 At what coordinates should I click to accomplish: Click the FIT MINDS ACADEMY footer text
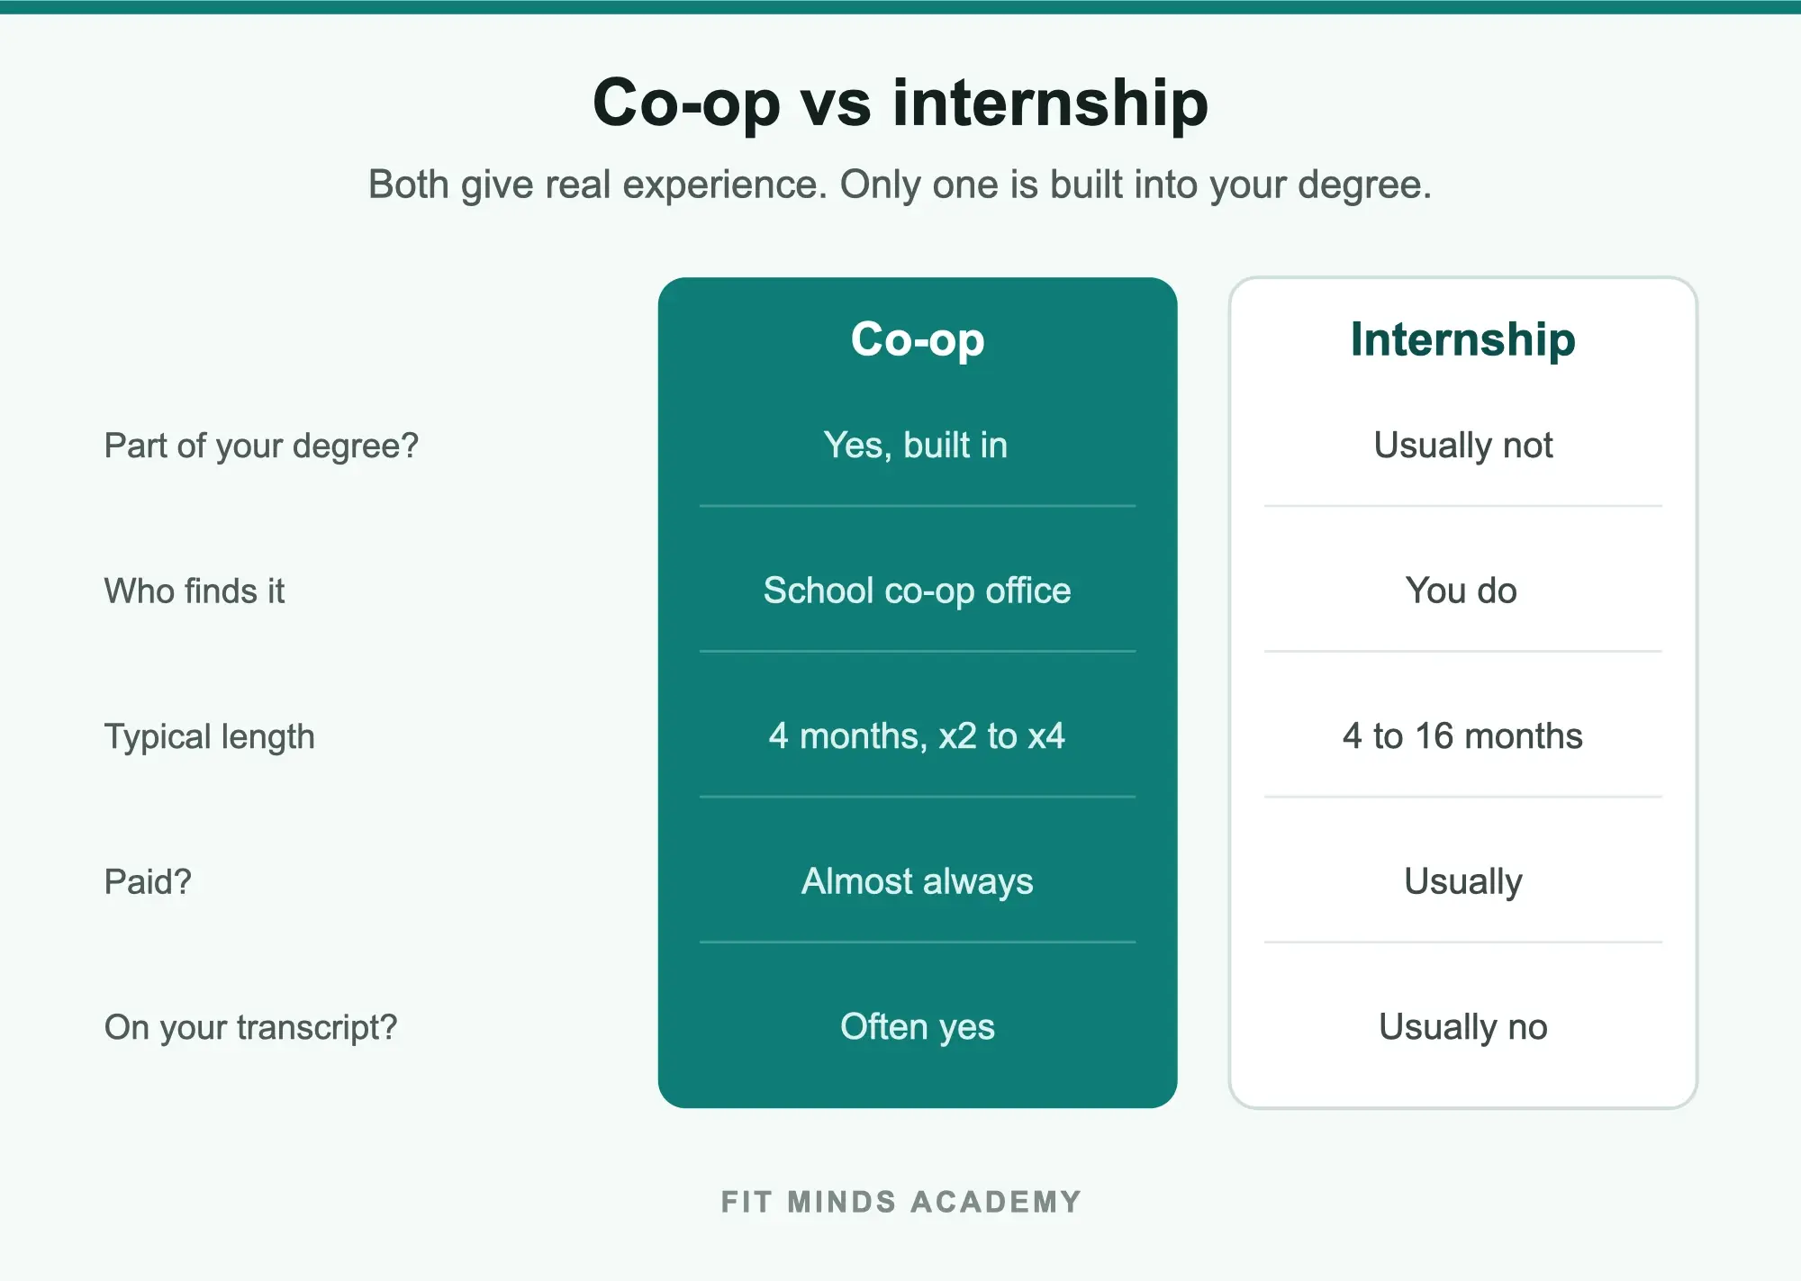(x=900, y=1202)
